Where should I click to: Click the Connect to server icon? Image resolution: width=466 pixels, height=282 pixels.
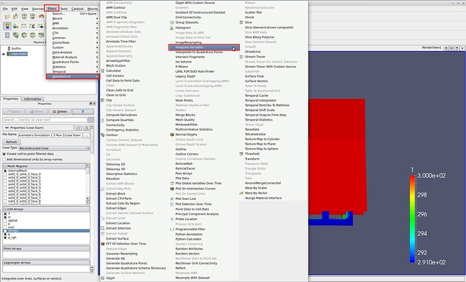click(x=24, y=17)
